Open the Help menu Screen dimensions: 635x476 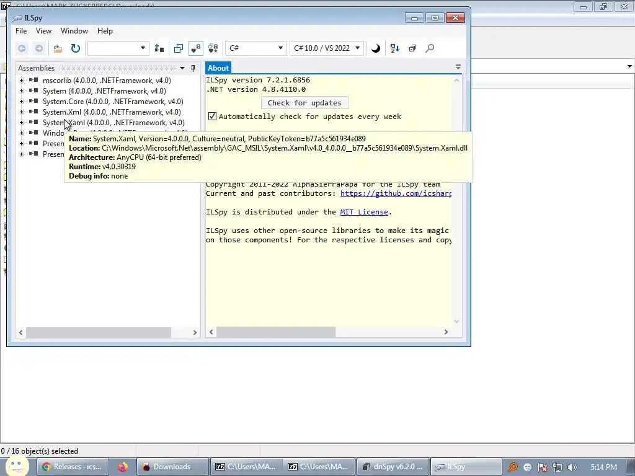[105, 31]
